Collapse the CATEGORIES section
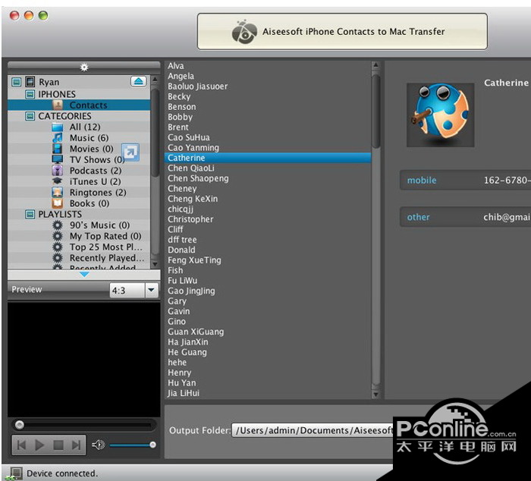 tap(30, 116)
